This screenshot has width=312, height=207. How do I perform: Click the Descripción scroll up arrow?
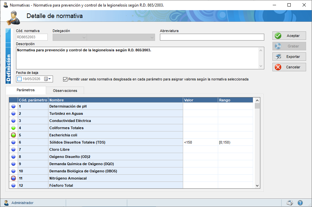261,50
